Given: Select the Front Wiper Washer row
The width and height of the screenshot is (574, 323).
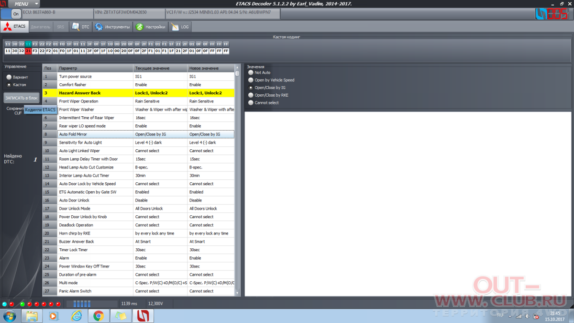Looking at the screenshot, I should pyautogui.click(x=139, y=110).
